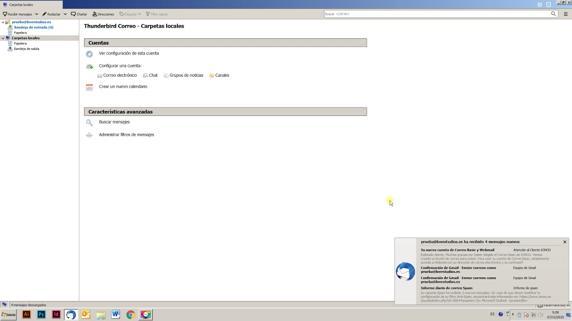
Task: Open calendar icon in top-right title bar
Action: pos(540,4)
